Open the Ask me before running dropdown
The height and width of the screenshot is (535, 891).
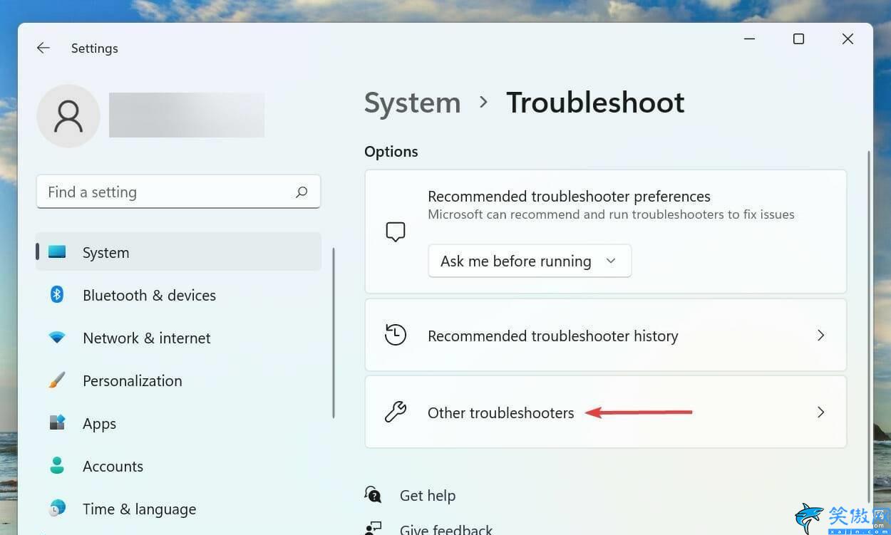click(x=530, y=261)
